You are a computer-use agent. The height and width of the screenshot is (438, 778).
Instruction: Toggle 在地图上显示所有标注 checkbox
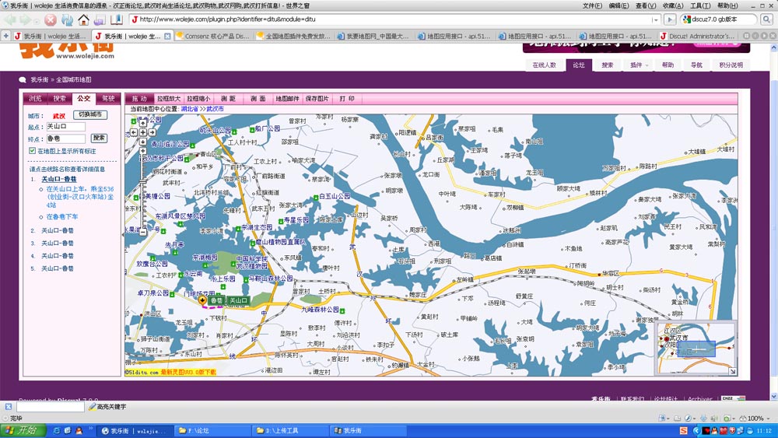(32, 151)
